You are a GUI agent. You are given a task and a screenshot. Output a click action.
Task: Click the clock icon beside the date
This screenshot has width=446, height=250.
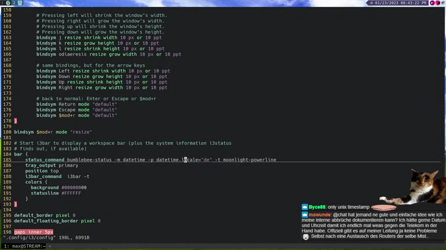[x=371, y=3]
